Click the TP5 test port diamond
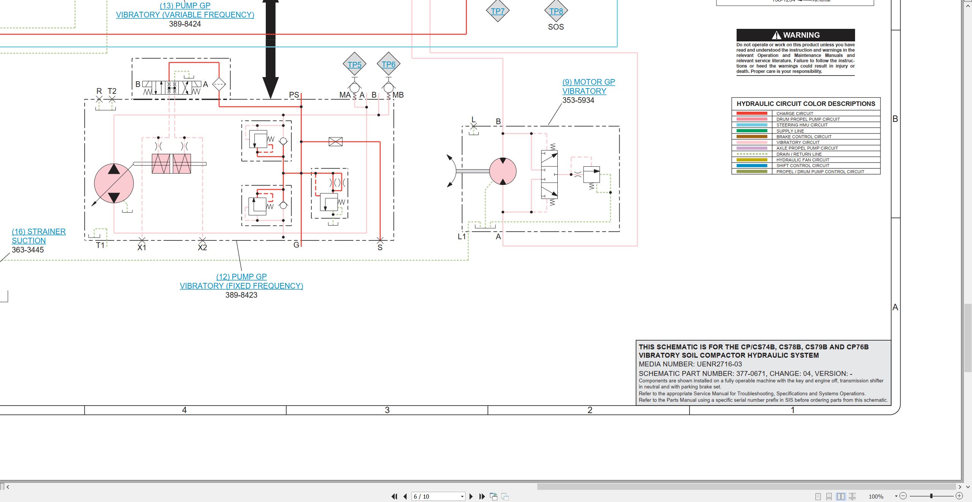The height and width of the screenshot is (502, 972). coord(355,65)
